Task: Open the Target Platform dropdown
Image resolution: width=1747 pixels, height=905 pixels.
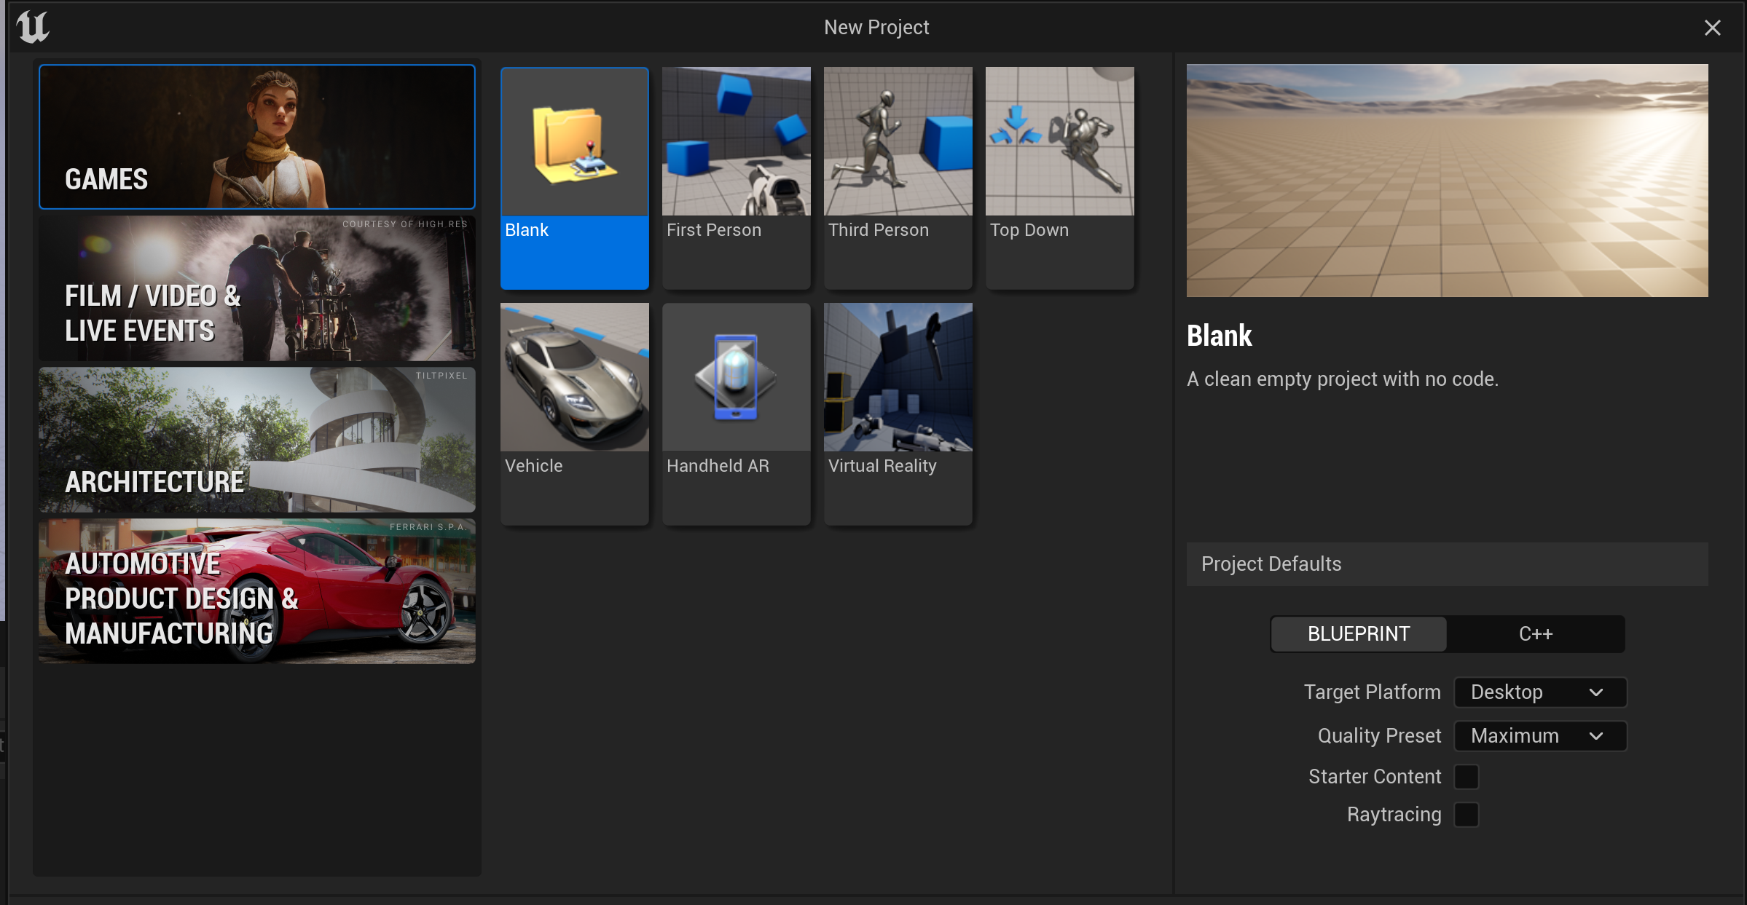Action: click(x=1540, y=692)
